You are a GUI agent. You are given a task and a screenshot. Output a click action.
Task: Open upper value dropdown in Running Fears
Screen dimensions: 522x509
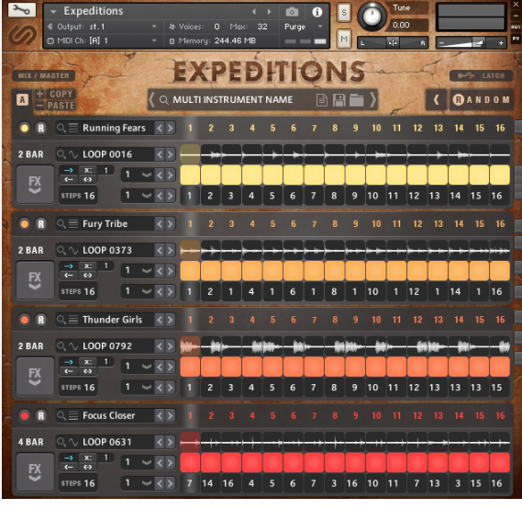coord(147,175)
